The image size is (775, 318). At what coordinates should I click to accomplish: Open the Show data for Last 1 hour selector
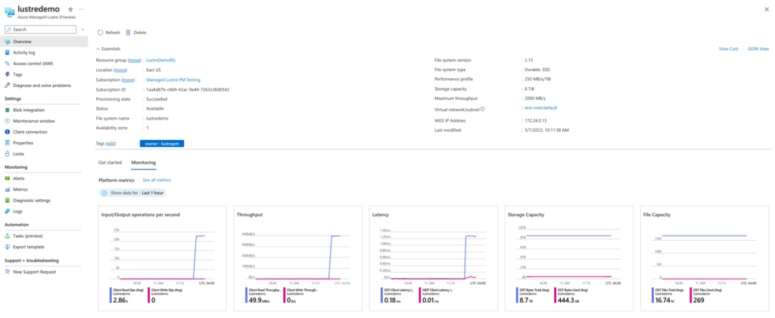(x=132, y=193)
